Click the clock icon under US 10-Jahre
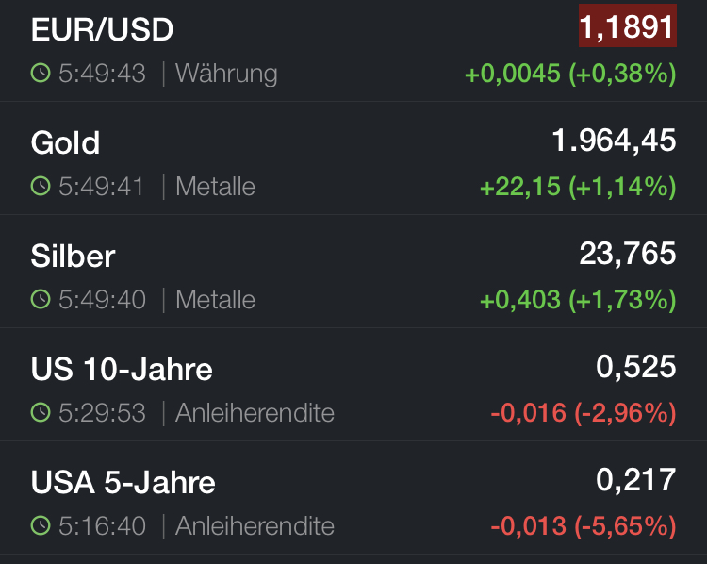This screenshot has height=564, width=707. tap(41, 413)
